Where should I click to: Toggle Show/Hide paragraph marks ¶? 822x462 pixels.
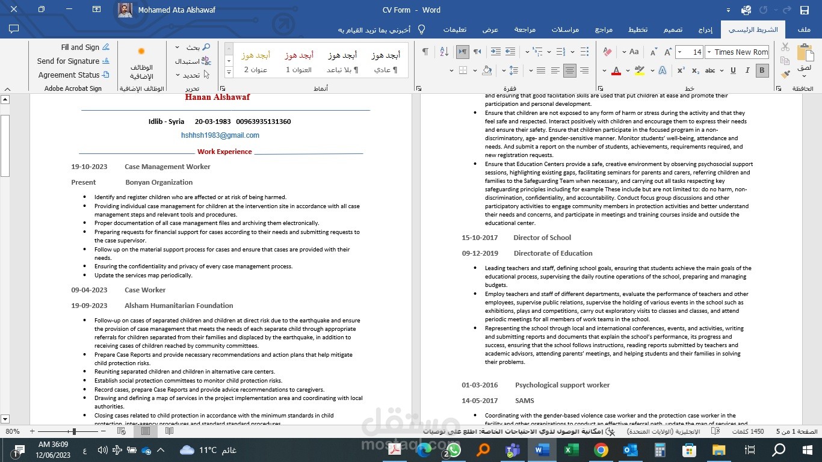425,52
